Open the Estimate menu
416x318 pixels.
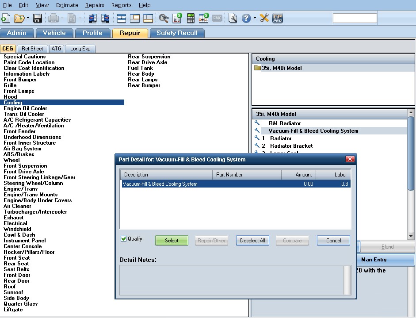[67, 5]
